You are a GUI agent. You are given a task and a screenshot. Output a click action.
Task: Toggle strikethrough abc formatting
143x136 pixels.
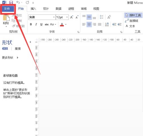(47, 25)
